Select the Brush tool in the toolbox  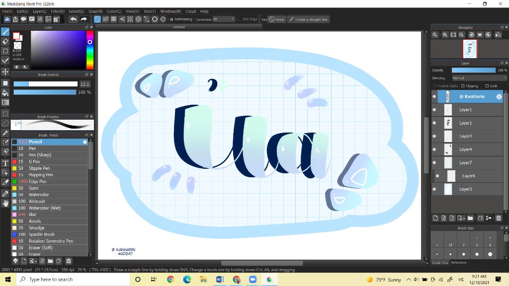click(5, 32)
